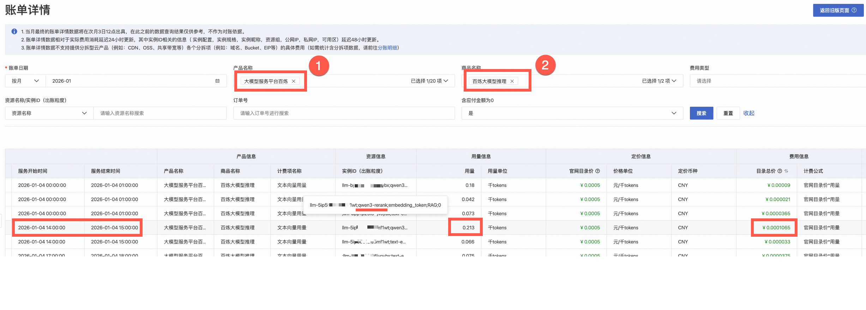Expand the 按月 billing period dropdown

[25, 81]
